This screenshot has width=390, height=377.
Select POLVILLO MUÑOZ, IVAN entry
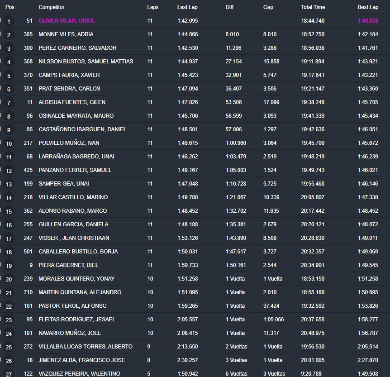[69, 143]
